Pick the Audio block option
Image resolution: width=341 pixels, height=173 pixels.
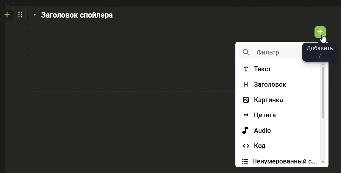(x=262, y=131)
